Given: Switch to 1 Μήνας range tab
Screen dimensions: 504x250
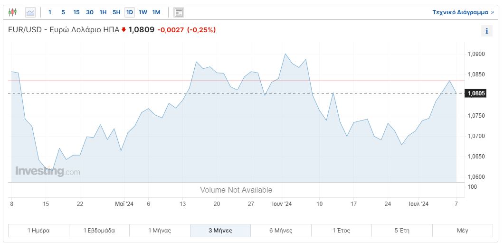Looking at the screenshot, I should (160, 231).
